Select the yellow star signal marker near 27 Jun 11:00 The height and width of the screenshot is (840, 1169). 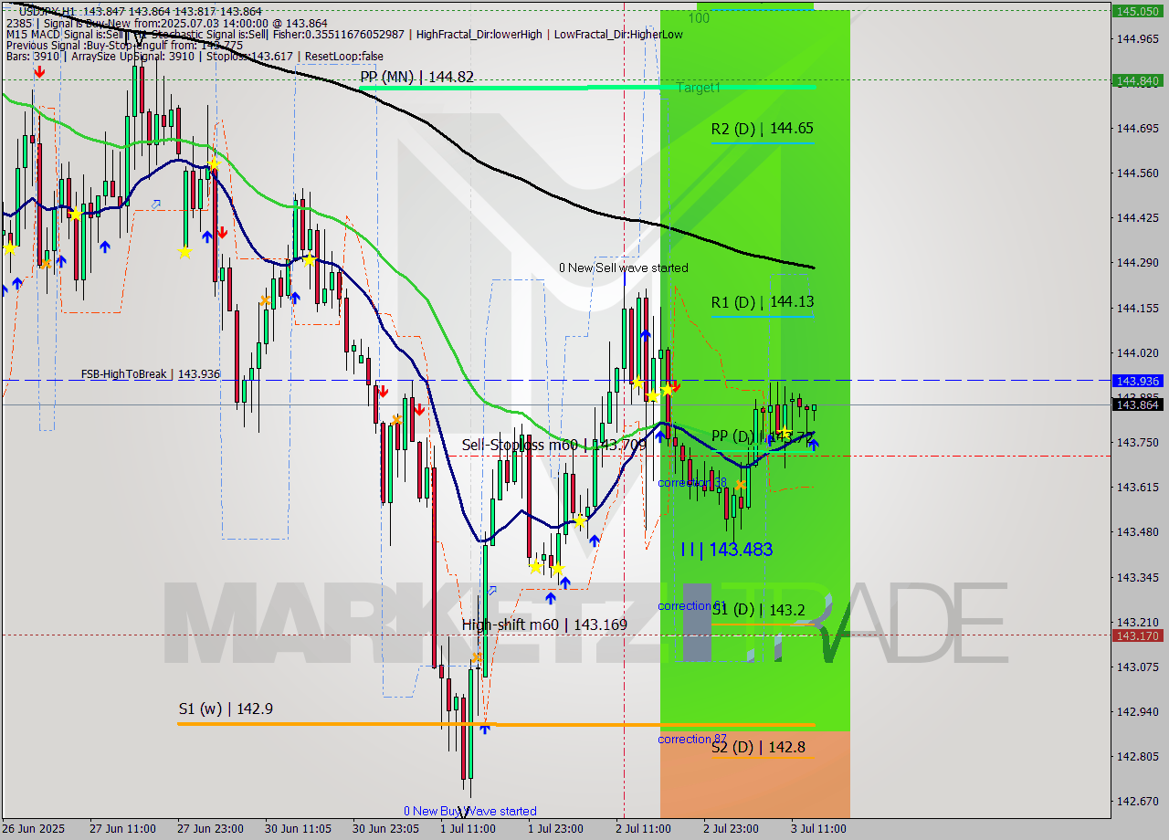click(73, 216)
